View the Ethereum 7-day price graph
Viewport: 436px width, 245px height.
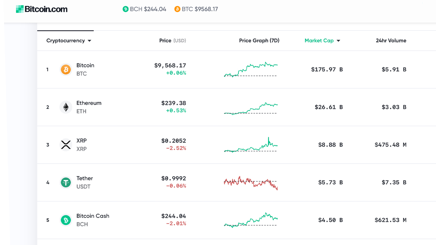click(x=251, y=109)
